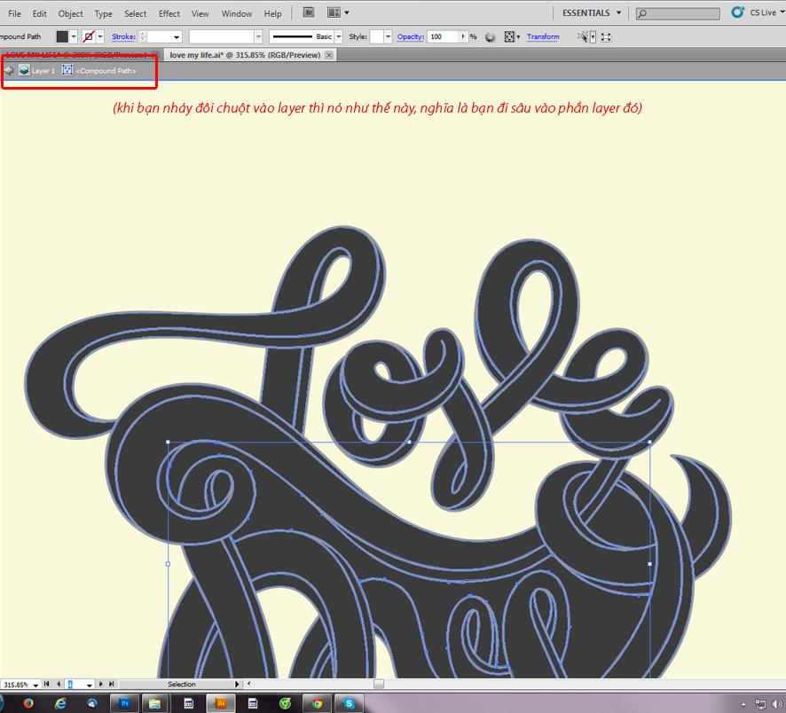Click the Compound Path breadcrumb icon
Screen dimensions: 786x713
pyautogui.click(x=67, y=70)
